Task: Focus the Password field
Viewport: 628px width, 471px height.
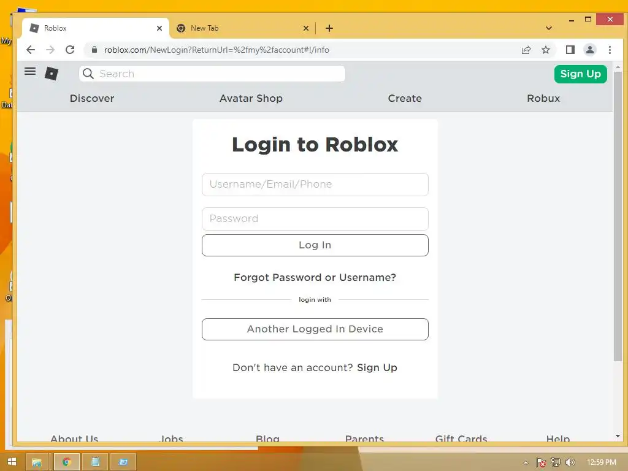Action: point(315,219)
